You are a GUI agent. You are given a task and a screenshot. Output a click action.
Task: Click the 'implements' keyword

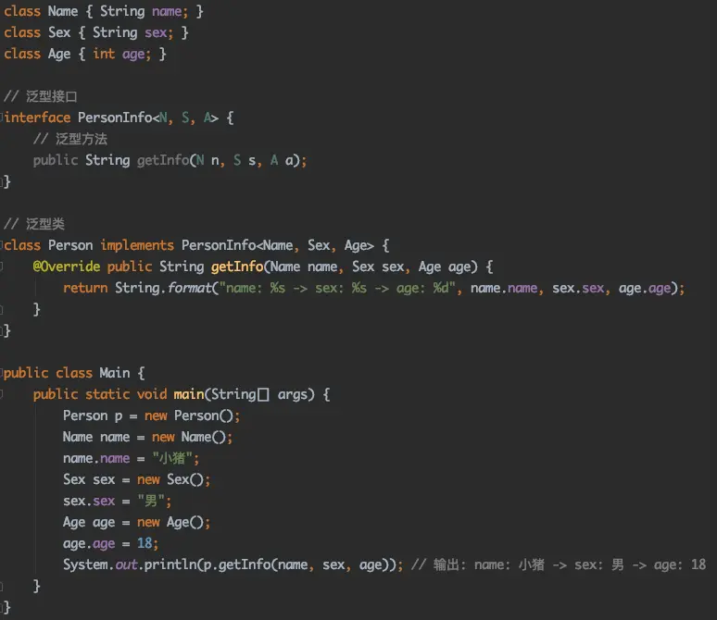[137, 245]
